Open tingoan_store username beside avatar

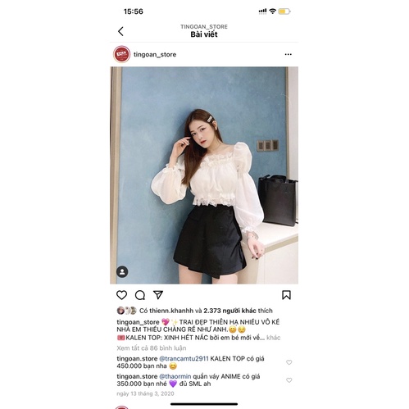(155, 54)
